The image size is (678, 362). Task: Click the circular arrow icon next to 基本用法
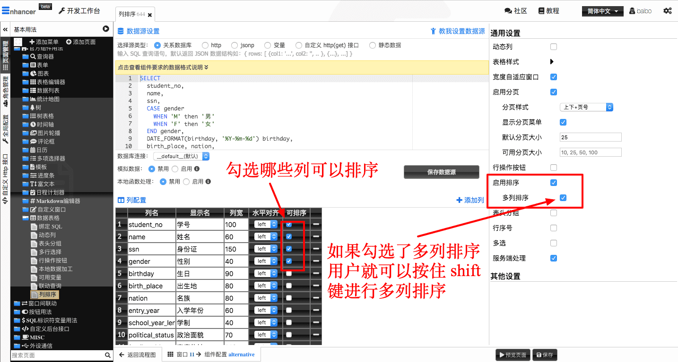(106, 29)
